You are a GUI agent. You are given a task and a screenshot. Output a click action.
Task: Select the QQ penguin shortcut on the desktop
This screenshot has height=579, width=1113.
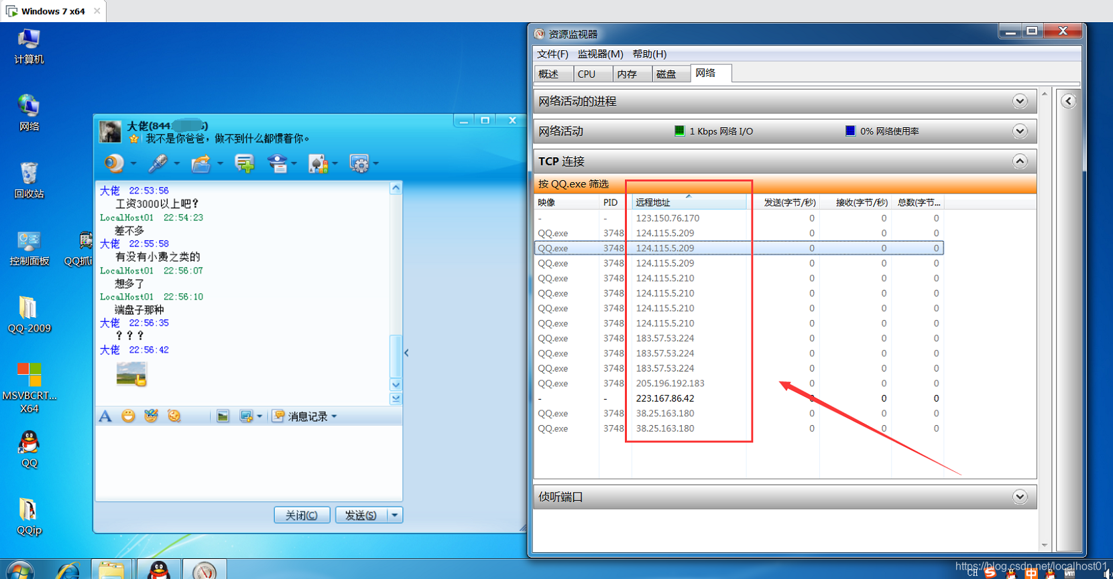coord(29,449)
